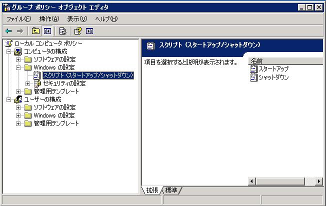Expand 管理用テンプレート under ユーザーの構成
The width and height of the screenshot is (326, 206).
[x=18, y=123]
